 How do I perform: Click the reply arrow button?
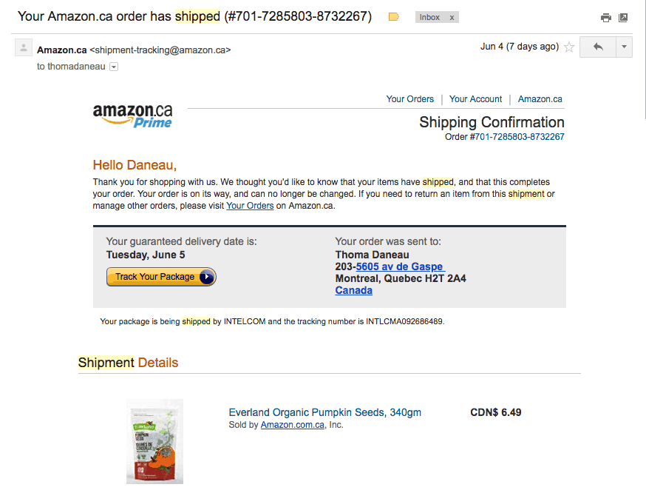598,47
